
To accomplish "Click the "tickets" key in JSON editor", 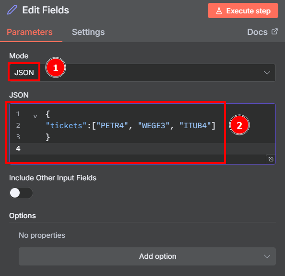I will tap(66, 126).
